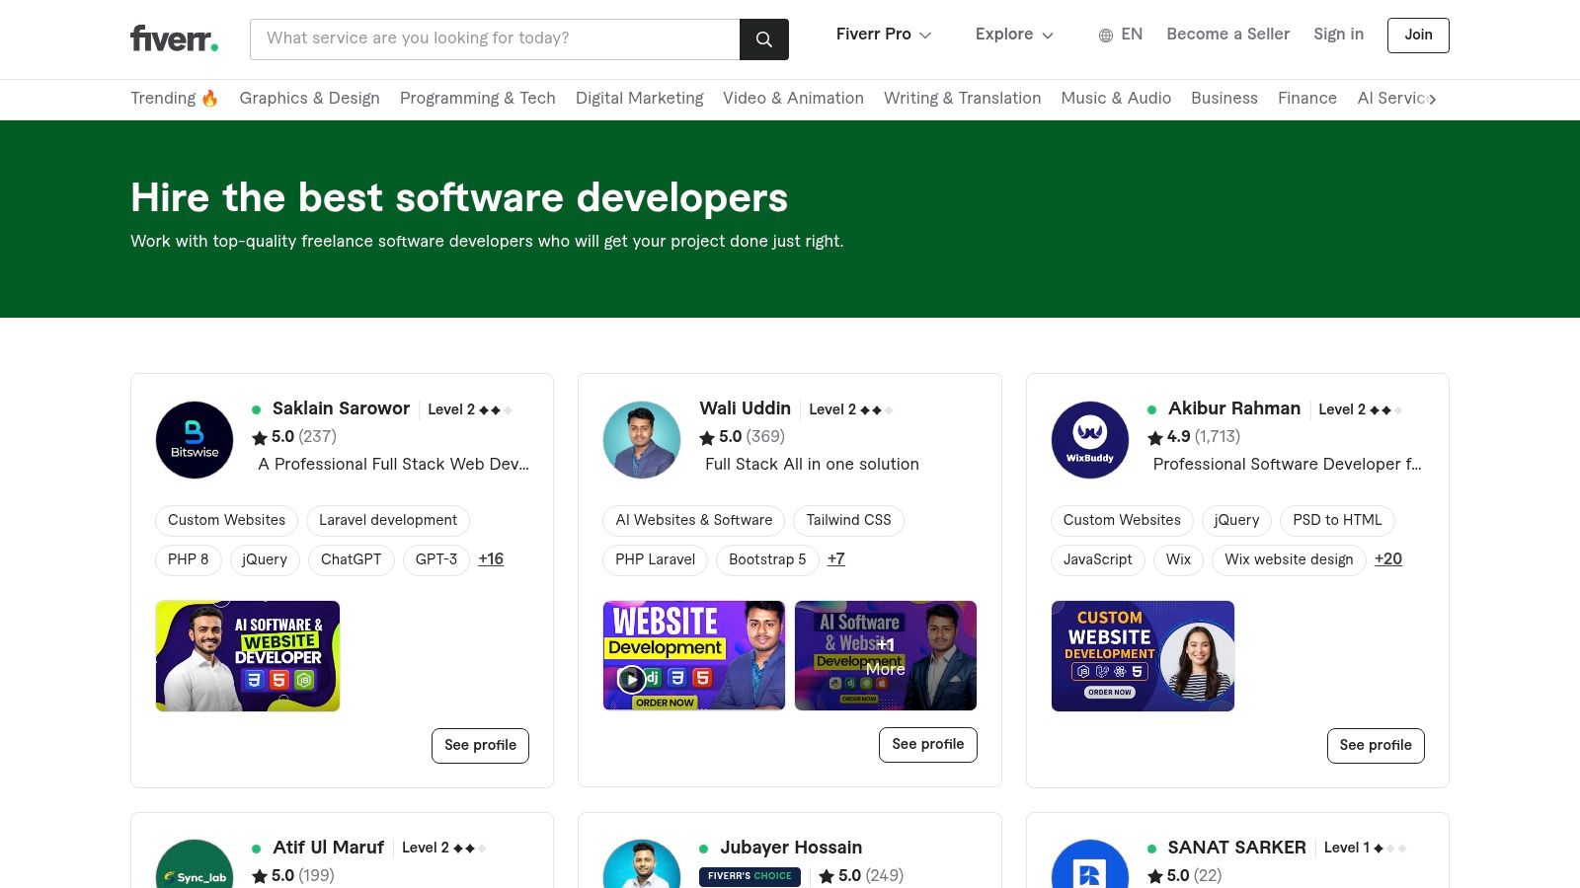Play Wali Uddin's Website Development video
Viewport: 1580px width, 888px height.
point(632,679)
